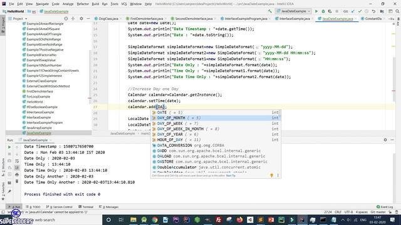
Task: Click the Git update project arrow
Action: [353, 11]
